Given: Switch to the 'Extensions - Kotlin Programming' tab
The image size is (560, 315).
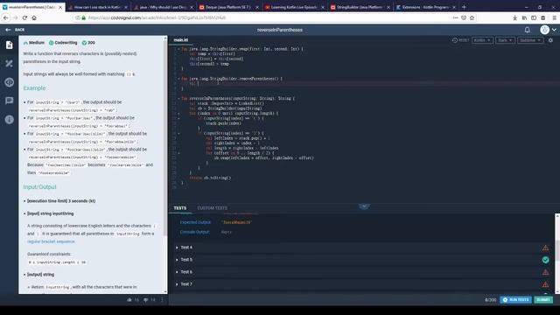Looking at the screenshot, I should pyautogui.click(x=426, y=7).
